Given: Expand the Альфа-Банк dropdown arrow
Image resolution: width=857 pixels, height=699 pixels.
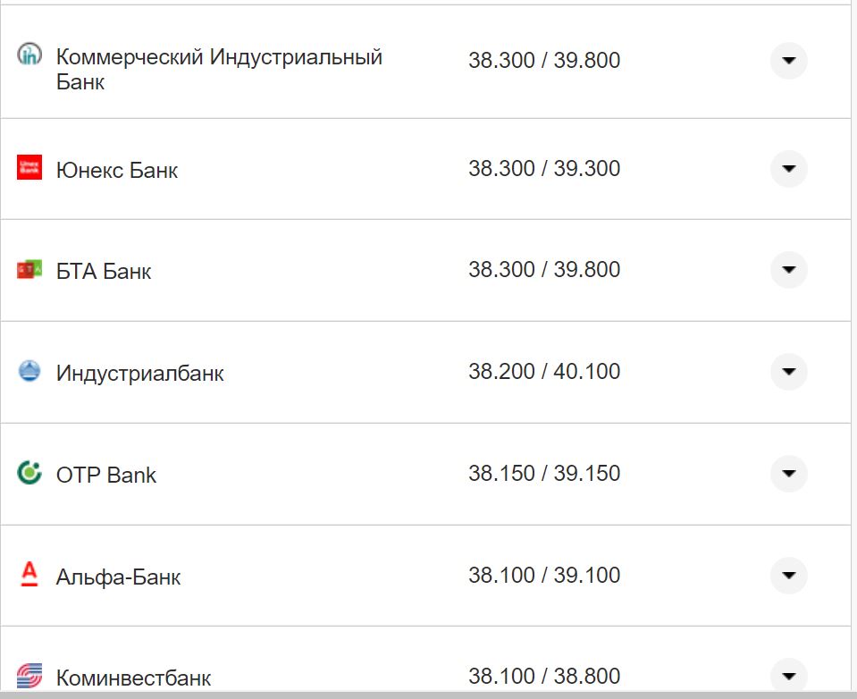Looking at the screenshot, I should click(x=787, y=577).
